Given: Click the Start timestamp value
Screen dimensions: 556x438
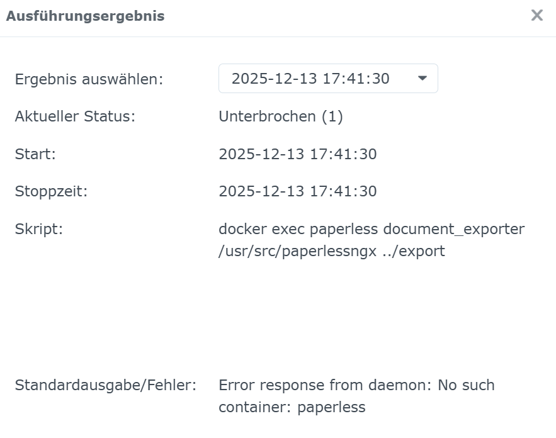Looking at the screenshot, I should pos(297,154).
